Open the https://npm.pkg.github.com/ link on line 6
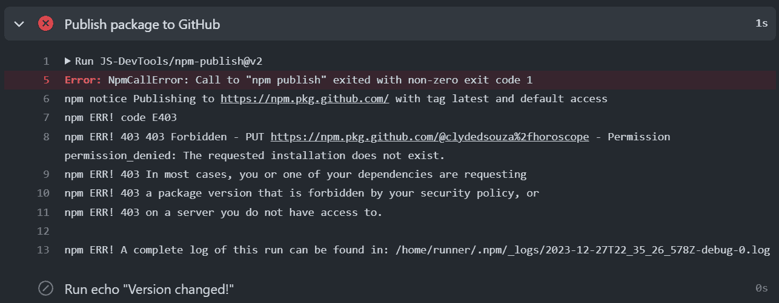This screenshot has height=303, width=779. point(305,99)
